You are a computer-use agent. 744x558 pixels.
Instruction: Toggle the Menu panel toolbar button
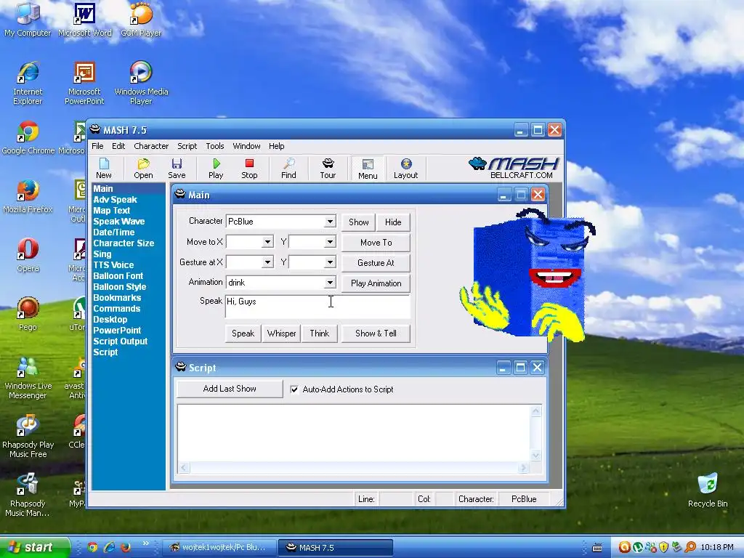(368, 169)
